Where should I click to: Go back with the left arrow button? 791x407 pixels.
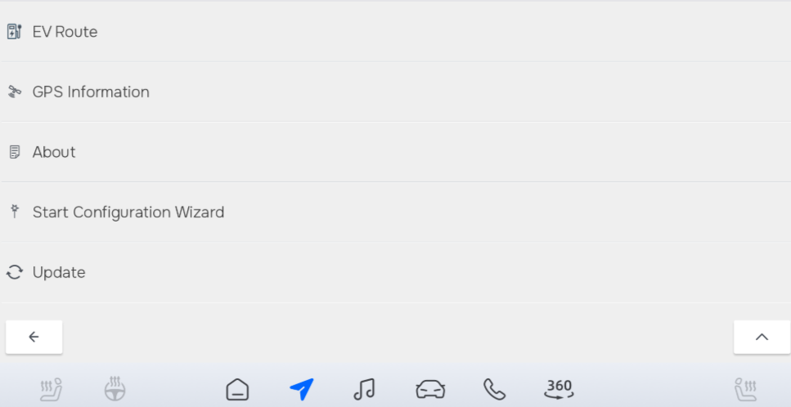(x=34, y=337)
